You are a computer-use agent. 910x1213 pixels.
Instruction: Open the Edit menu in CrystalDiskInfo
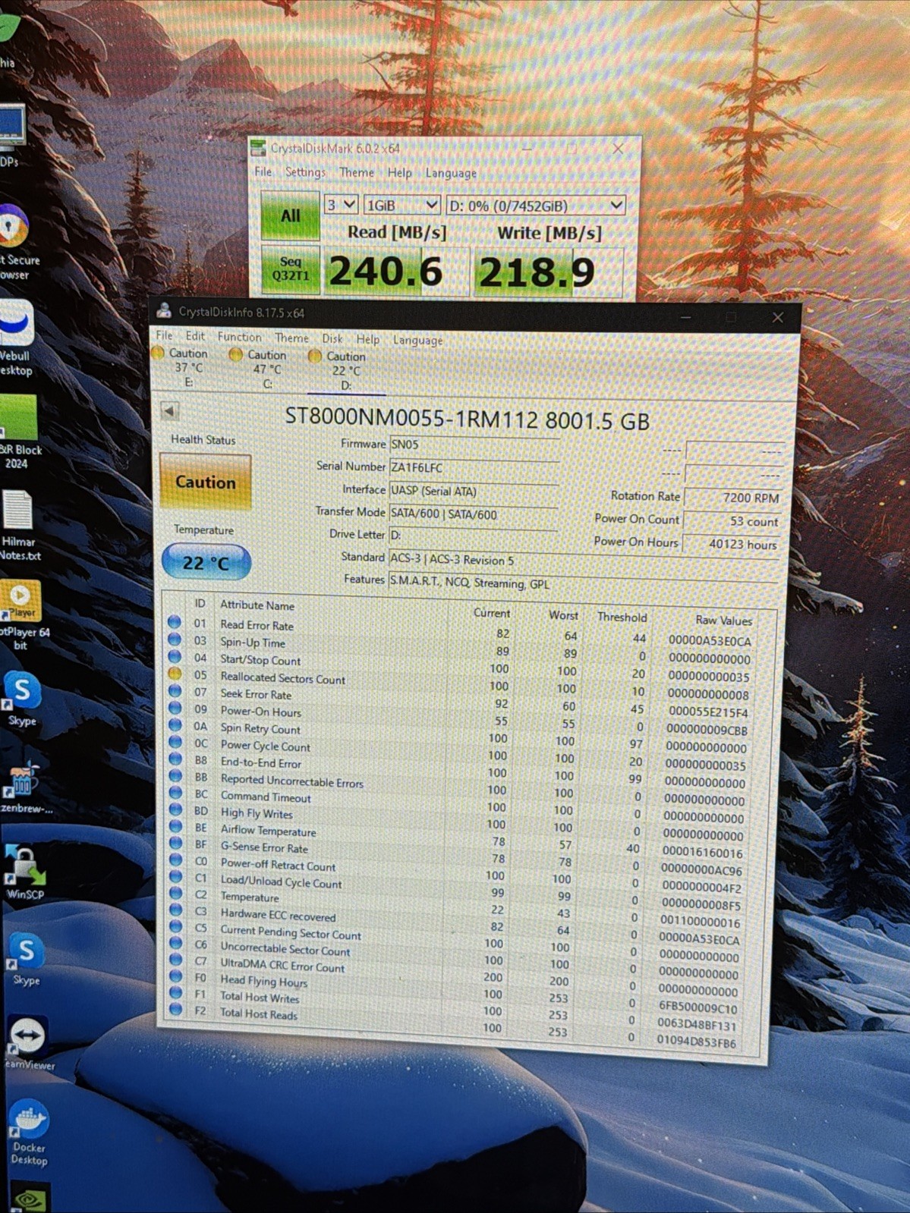click(x=195, y=335)
